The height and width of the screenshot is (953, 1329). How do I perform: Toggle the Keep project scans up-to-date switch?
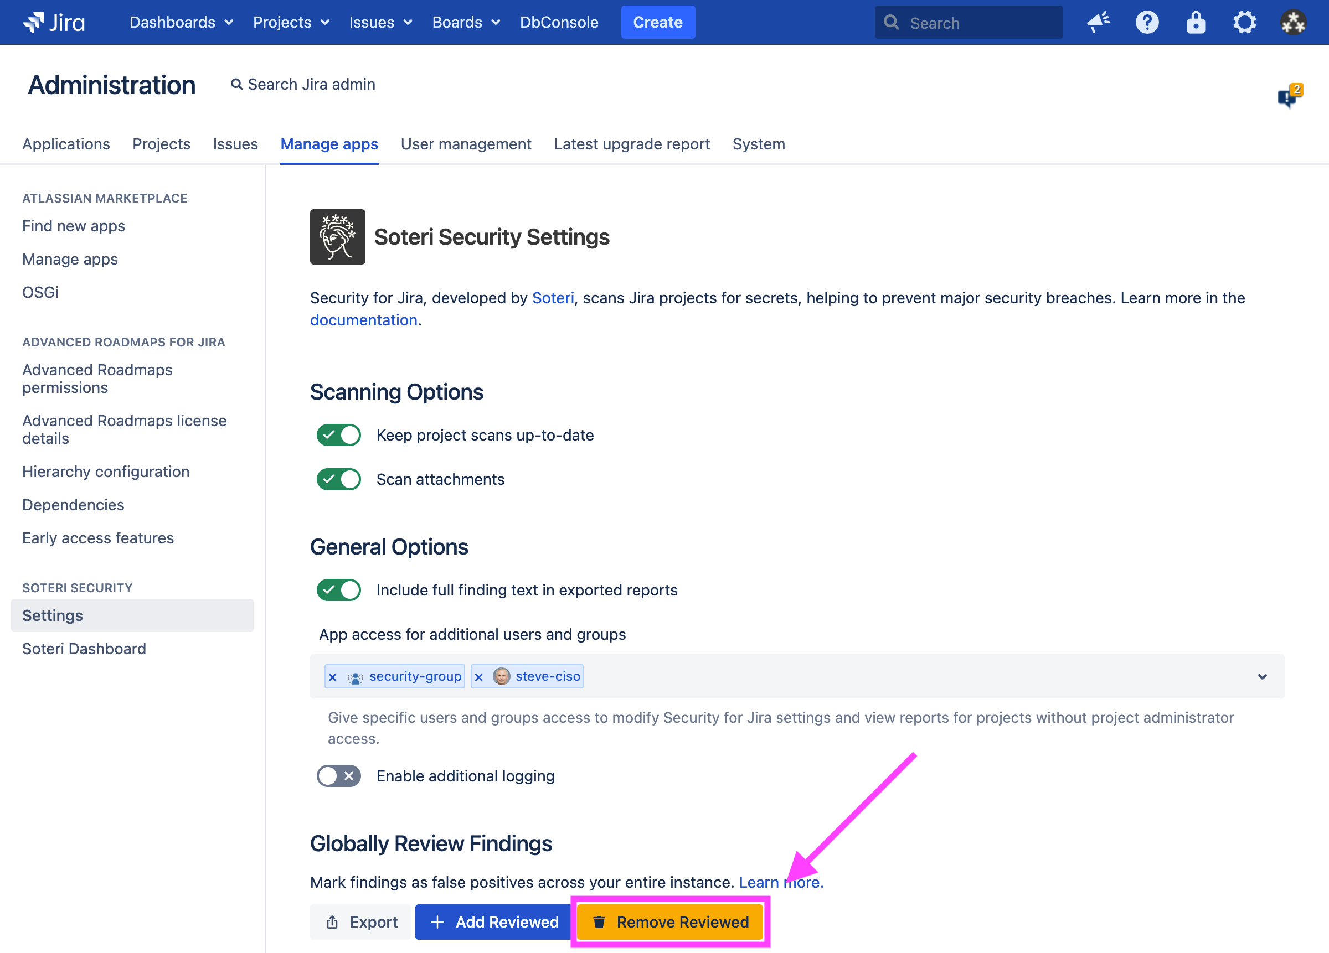(x=338, y=434)
